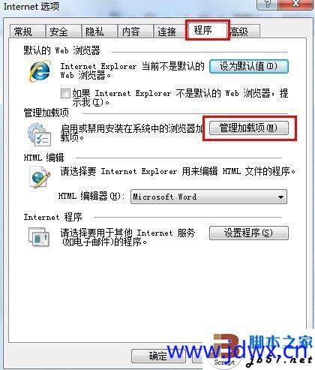Viewport: 315px width, 370px height.
Task: Switch to the 安全 tab
Action: pos(64,32)
